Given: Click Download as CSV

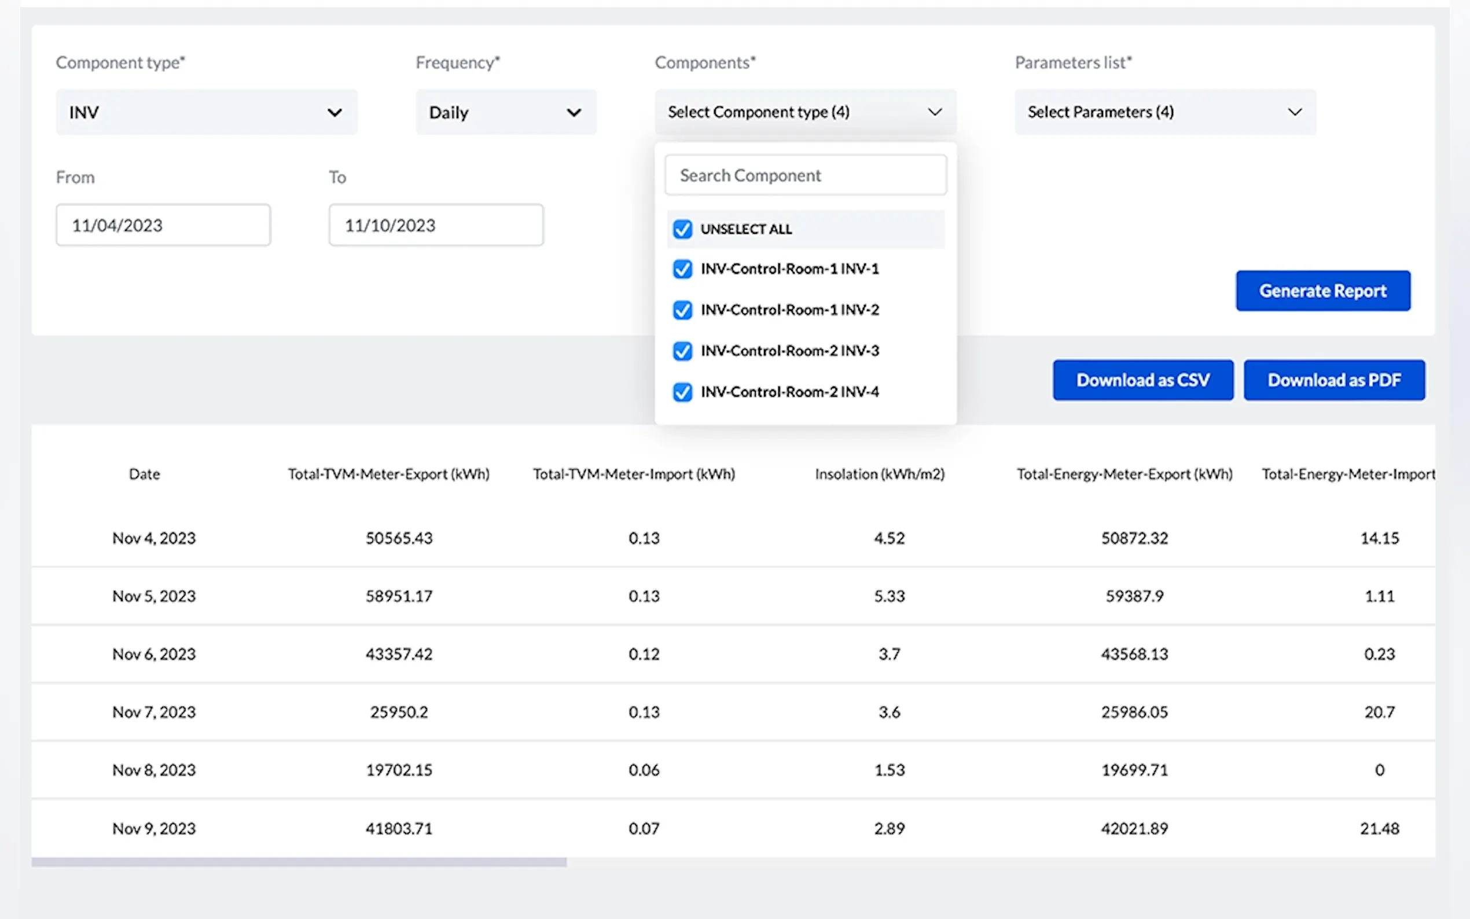Looking at the screenshot, I should pos(1142,380).
